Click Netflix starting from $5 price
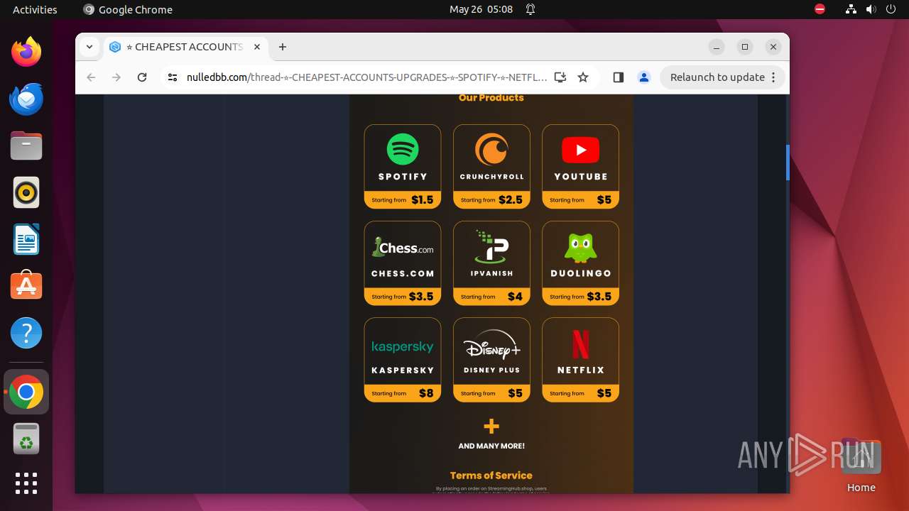Viewport: 909px width, 511px height. pos(581,393)
